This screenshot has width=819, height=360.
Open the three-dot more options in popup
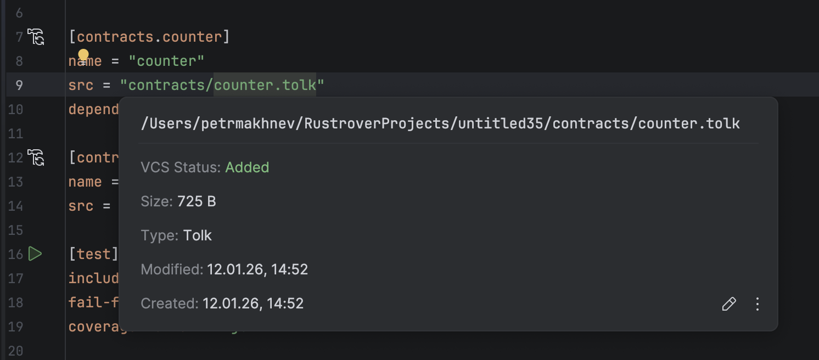coord(758,304)
